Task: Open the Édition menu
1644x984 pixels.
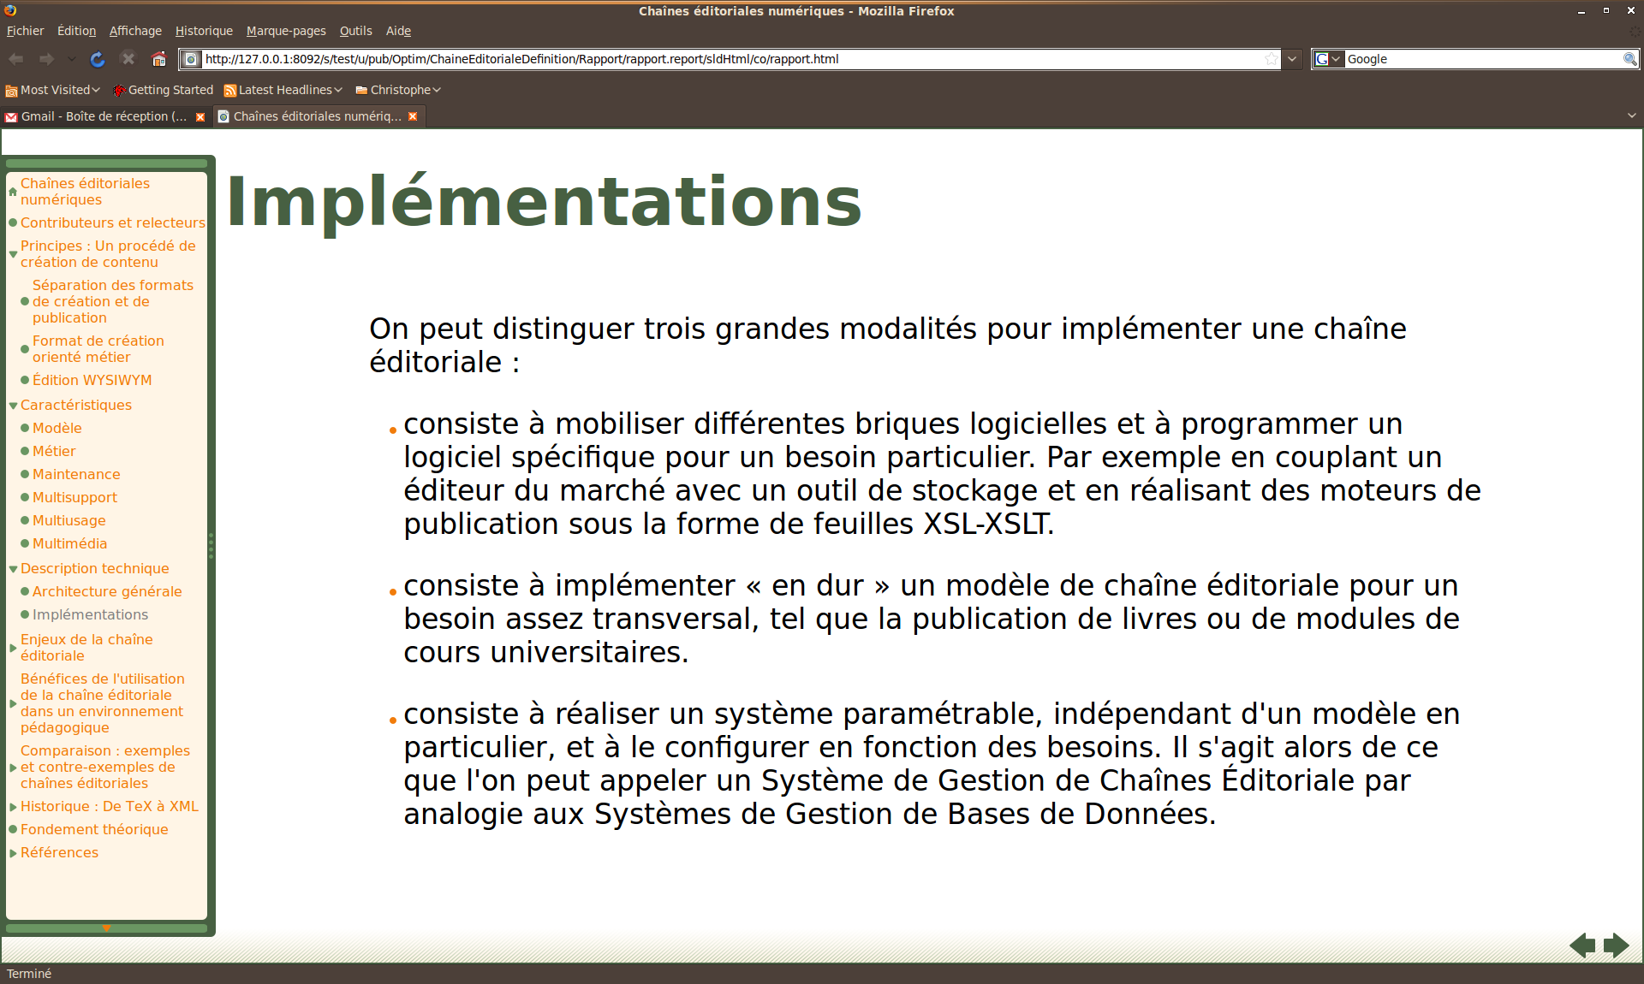Action: (76, 31)
